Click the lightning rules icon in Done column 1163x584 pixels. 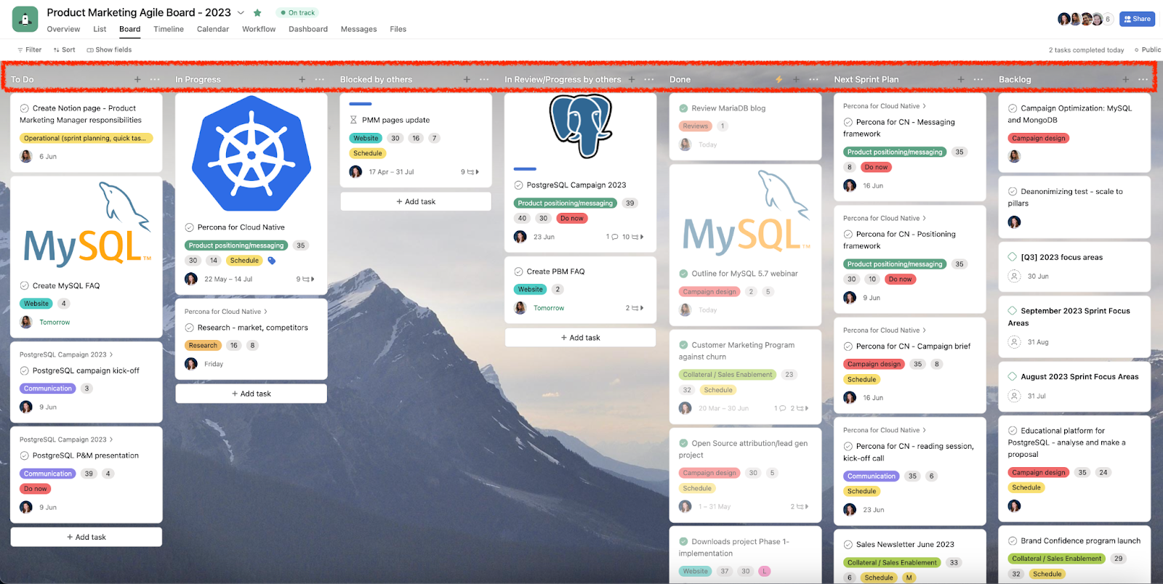point(778,79)
